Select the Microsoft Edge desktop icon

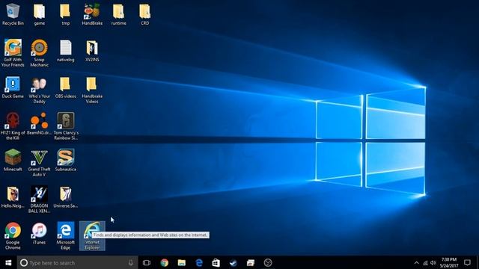[65, 236]
